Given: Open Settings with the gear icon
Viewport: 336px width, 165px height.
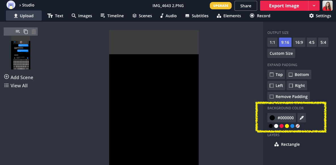Looking at the screenshot, I should click(x=320, y=16).
